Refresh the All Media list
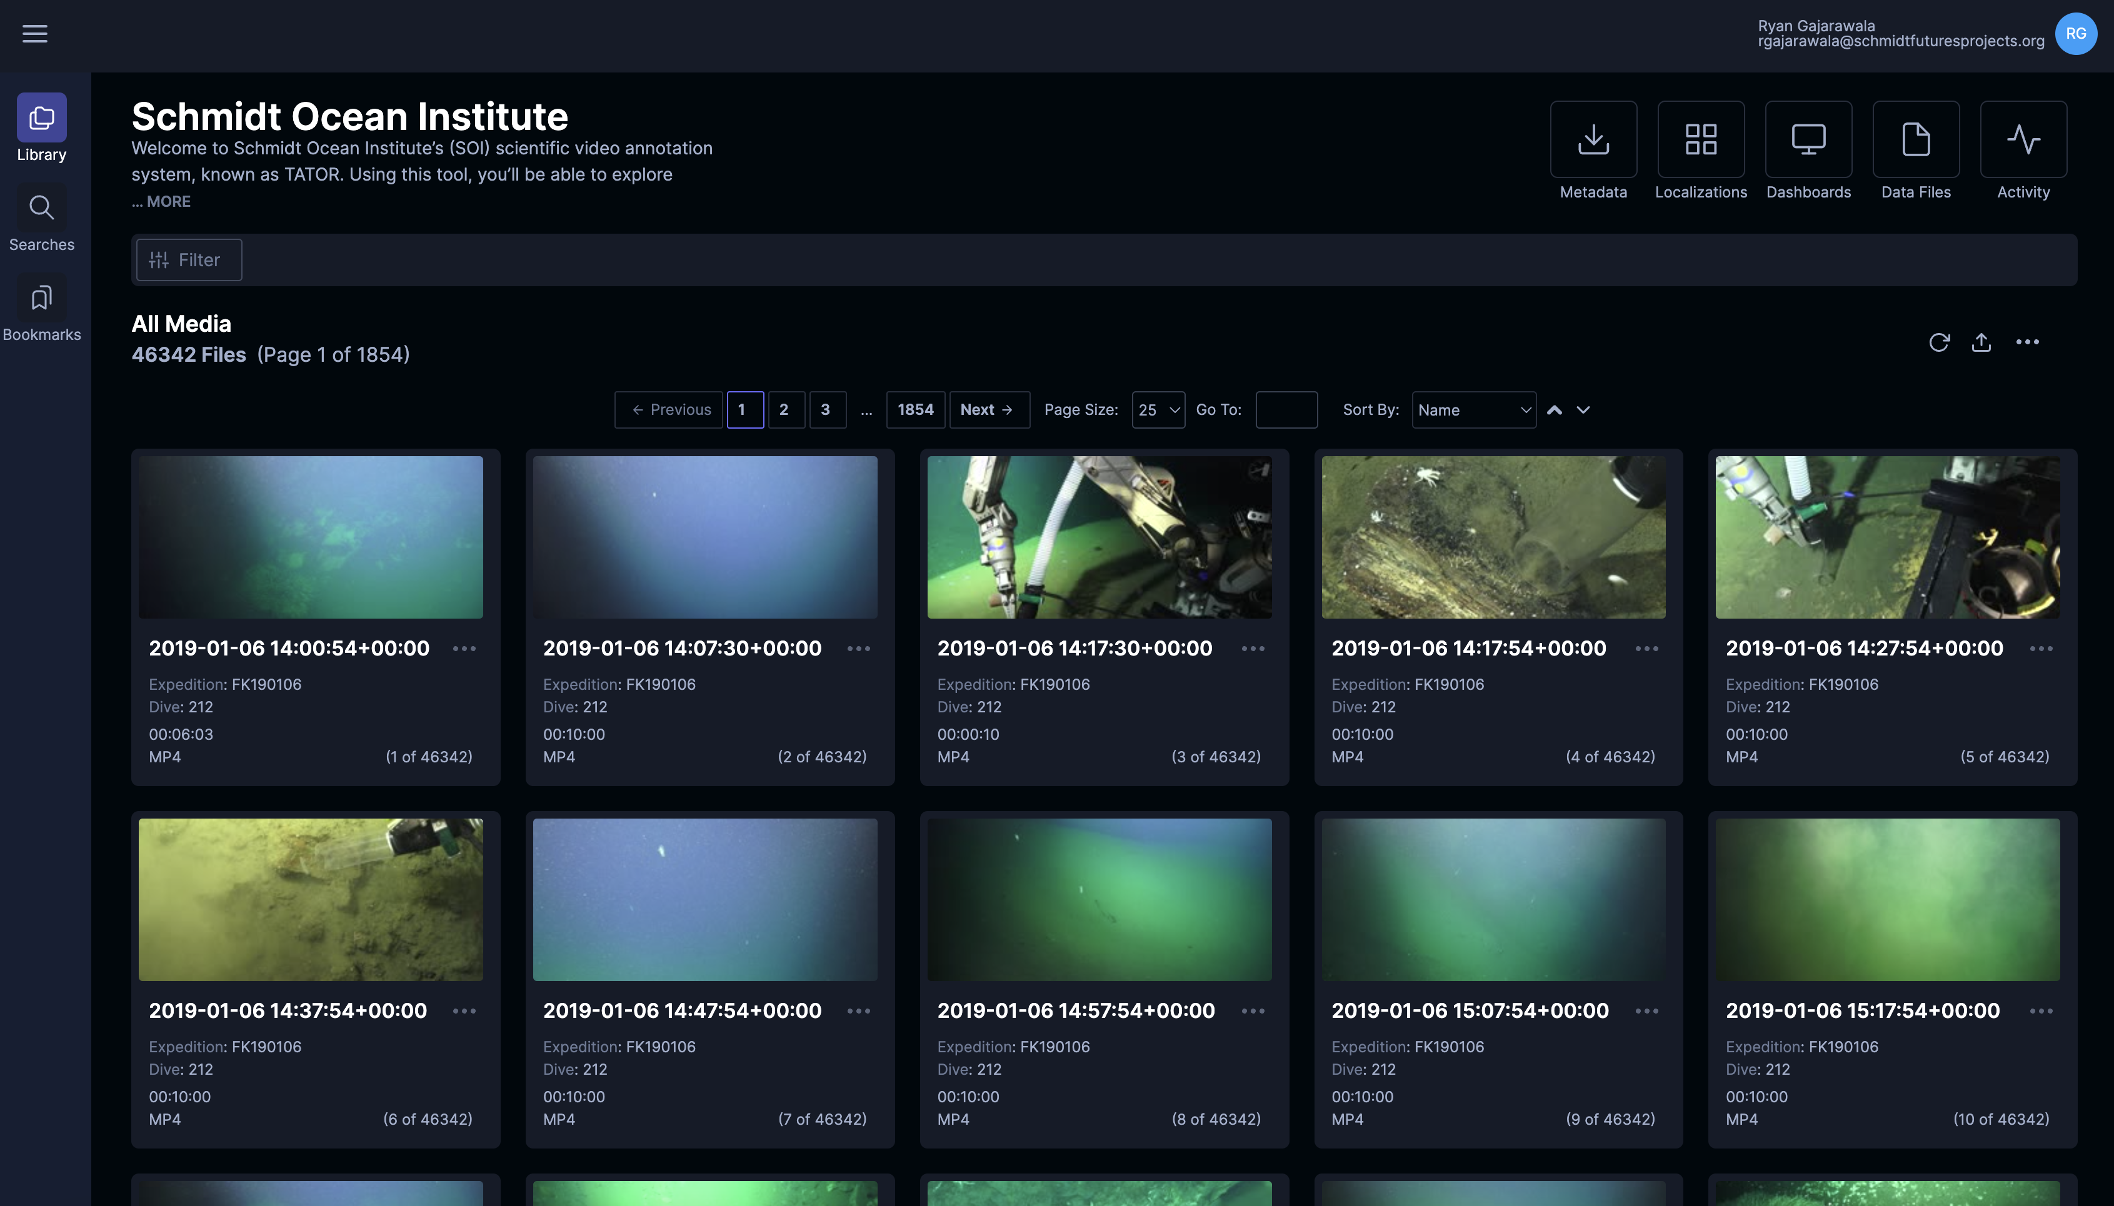This screenshot has width=2114, height=1206. pos(1938,342)
